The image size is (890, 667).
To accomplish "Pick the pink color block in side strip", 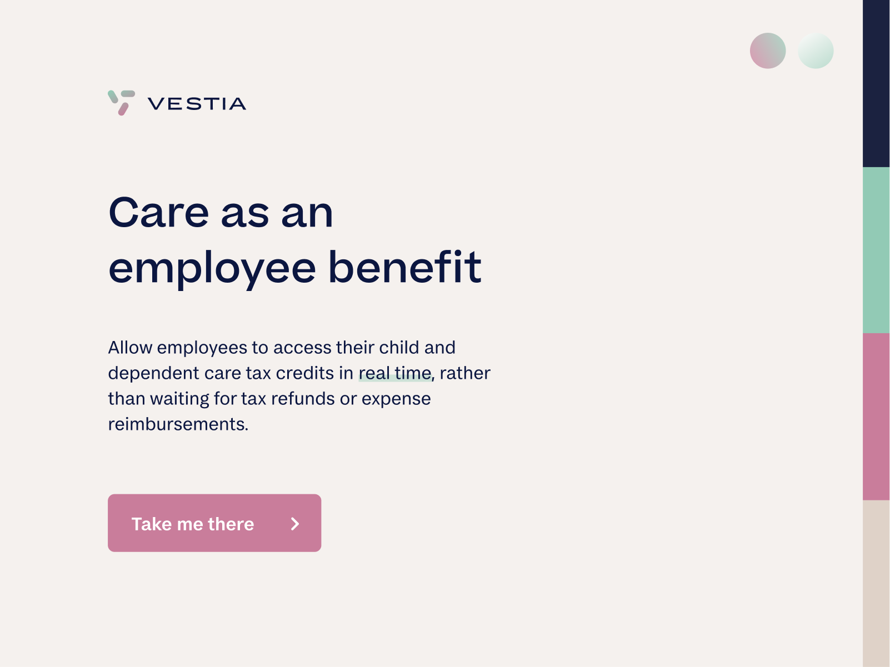I will [x=876, y=417].
